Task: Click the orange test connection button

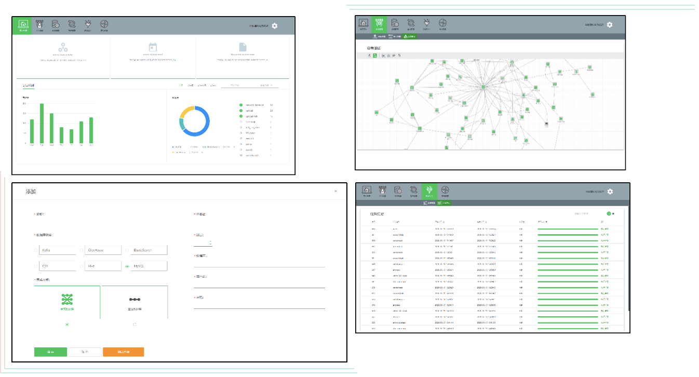Action: (123, 352)
